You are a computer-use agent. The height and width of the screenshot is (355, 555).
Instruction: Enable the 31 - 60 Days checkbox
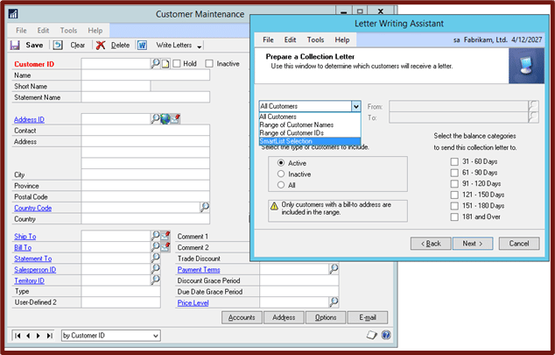tap(453, 160)
